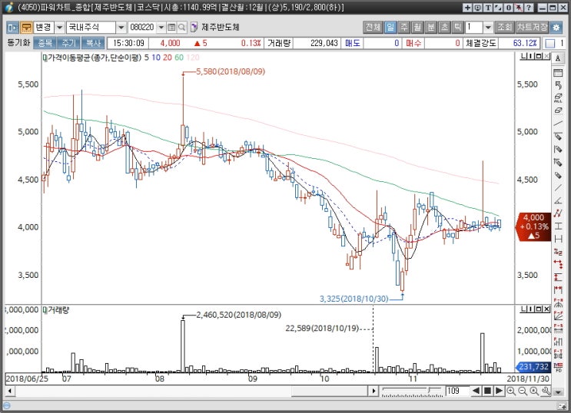Click the 주기 sync tab

point(68,43)
